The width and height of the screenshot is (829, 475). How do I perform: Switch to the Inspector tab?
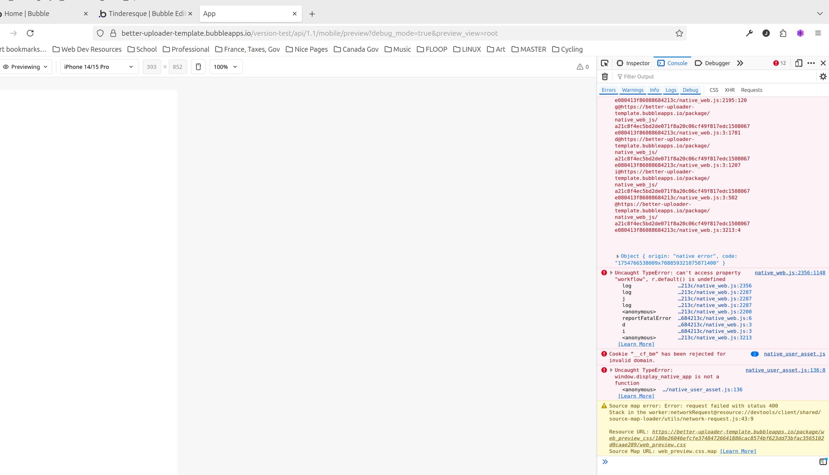633,63
